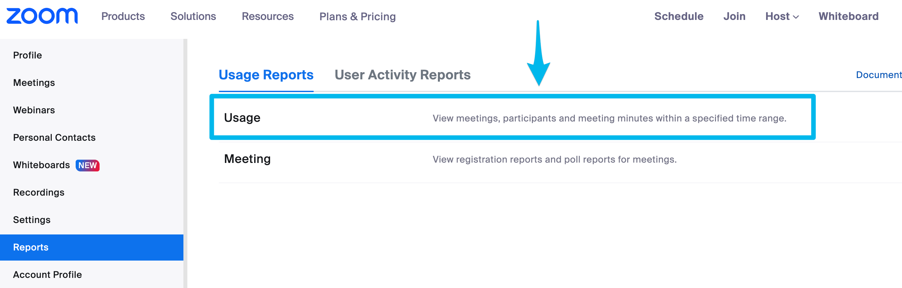Click the Document link
This screenshot has height=288, width=902.
pos(879,75)
